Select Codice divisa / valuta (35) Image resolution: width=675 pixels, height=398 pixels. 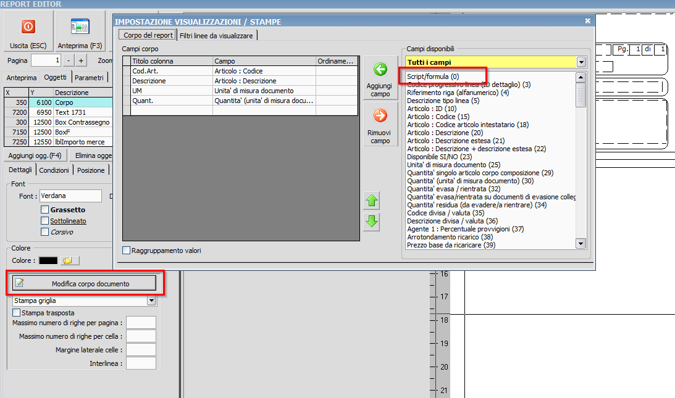tap(445, 213)
